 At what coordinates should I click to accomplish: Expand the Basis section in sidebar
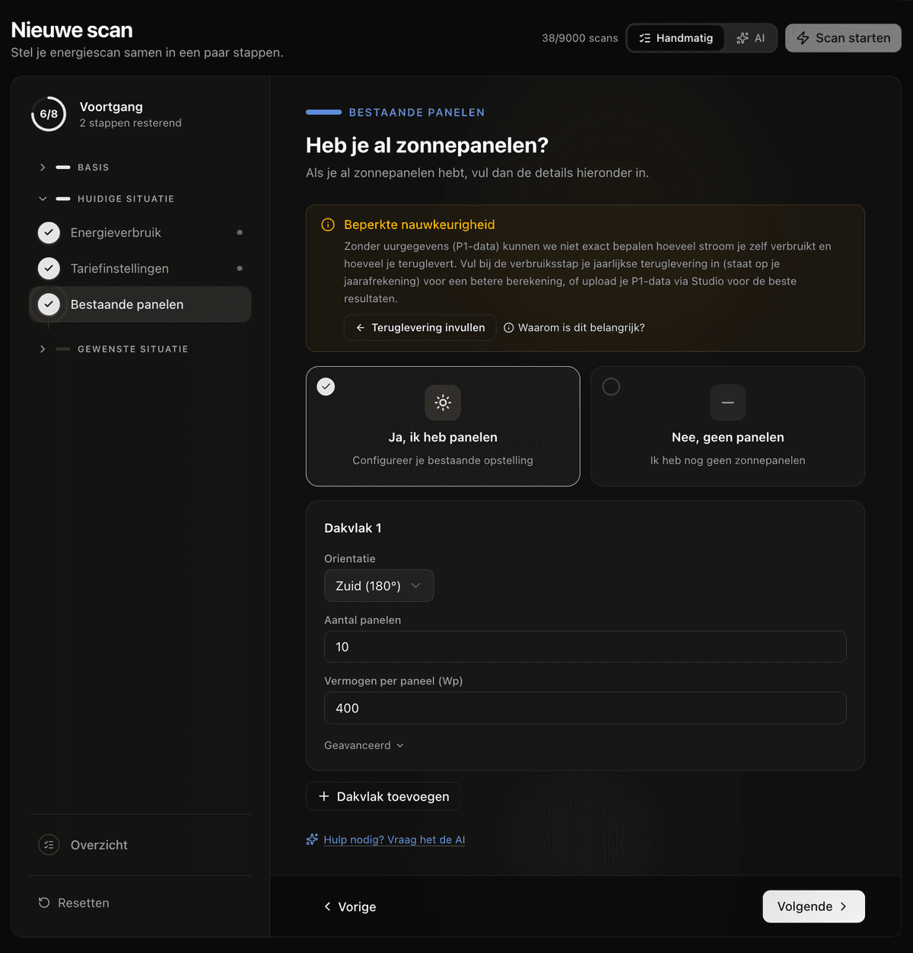(x=93, y=167)
